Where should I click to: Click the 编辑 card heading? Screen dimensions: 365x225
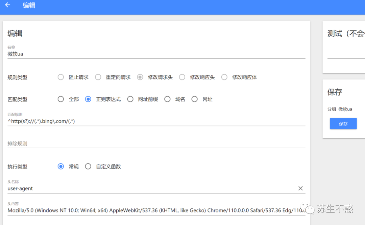15,33
